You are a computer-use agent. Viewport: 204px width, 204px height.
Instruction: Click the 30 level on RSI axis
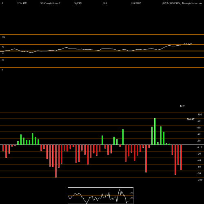(x=3, y=60)
